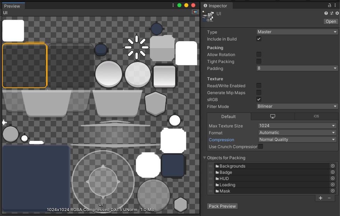Screen dimensions: 340x216
Task: Lock the Inspector panel
Action: point(330,6)
